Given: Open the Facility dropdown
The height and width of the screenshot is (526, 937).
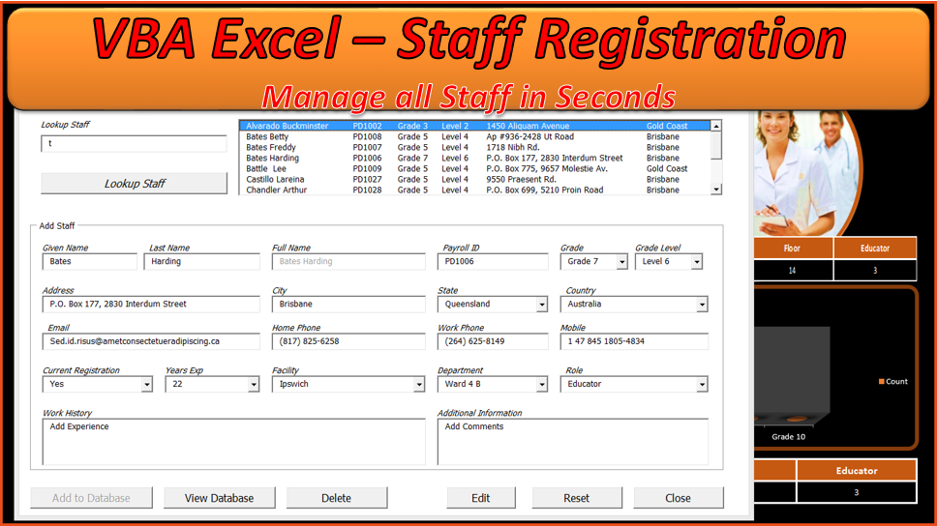Looking at the screenshot, I should point(419,385).
